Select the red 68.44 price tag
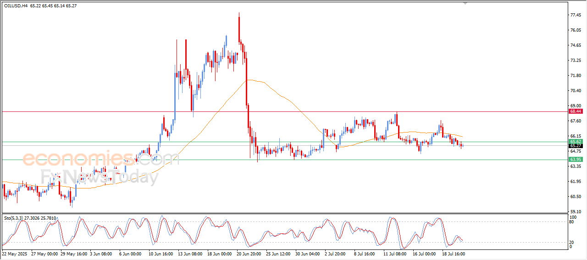 point(576,111)
